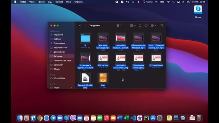Launch Zoom from the Dock

click(60, 118)
